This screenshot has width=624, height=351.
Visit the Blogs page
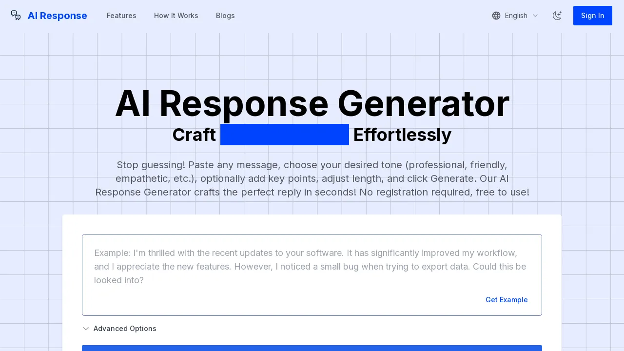pos(225,16)
